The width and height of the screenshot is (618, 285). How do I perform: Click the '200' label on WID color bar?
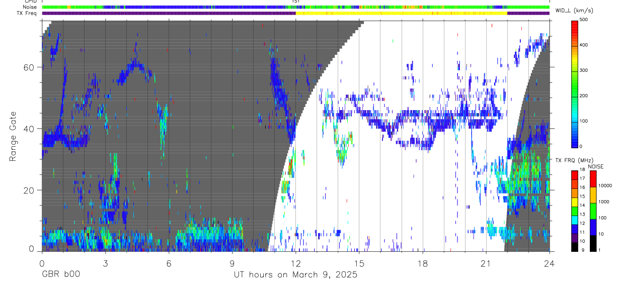coord(584,96)
